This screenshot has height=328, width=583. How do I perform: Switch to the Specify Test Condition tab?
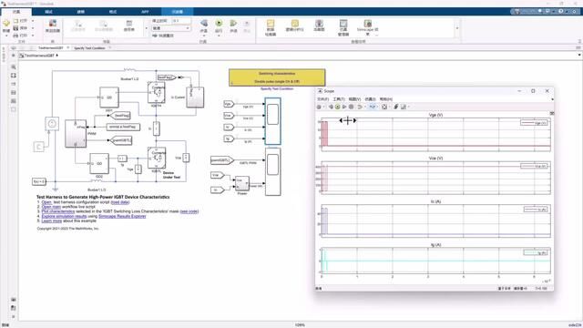pyautogui.click(x=89, y=48)
